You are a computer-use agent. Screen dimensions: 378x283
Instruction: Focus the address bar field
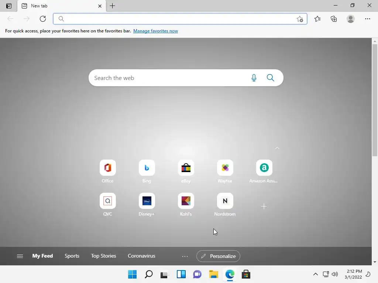point(180,19)
